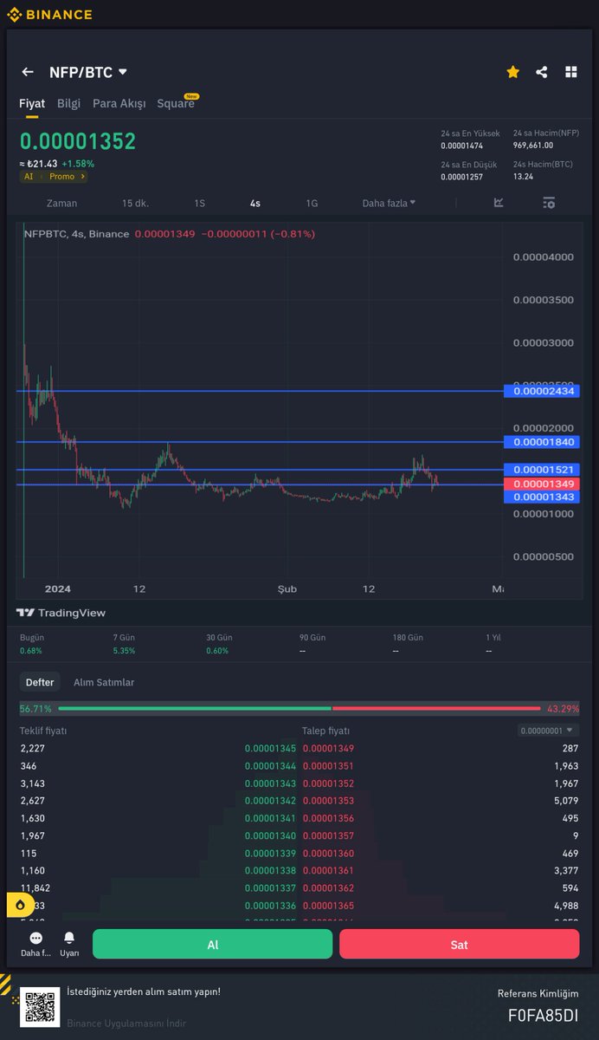Expand the NFP/BTC pair dropdown

point(122,73)
